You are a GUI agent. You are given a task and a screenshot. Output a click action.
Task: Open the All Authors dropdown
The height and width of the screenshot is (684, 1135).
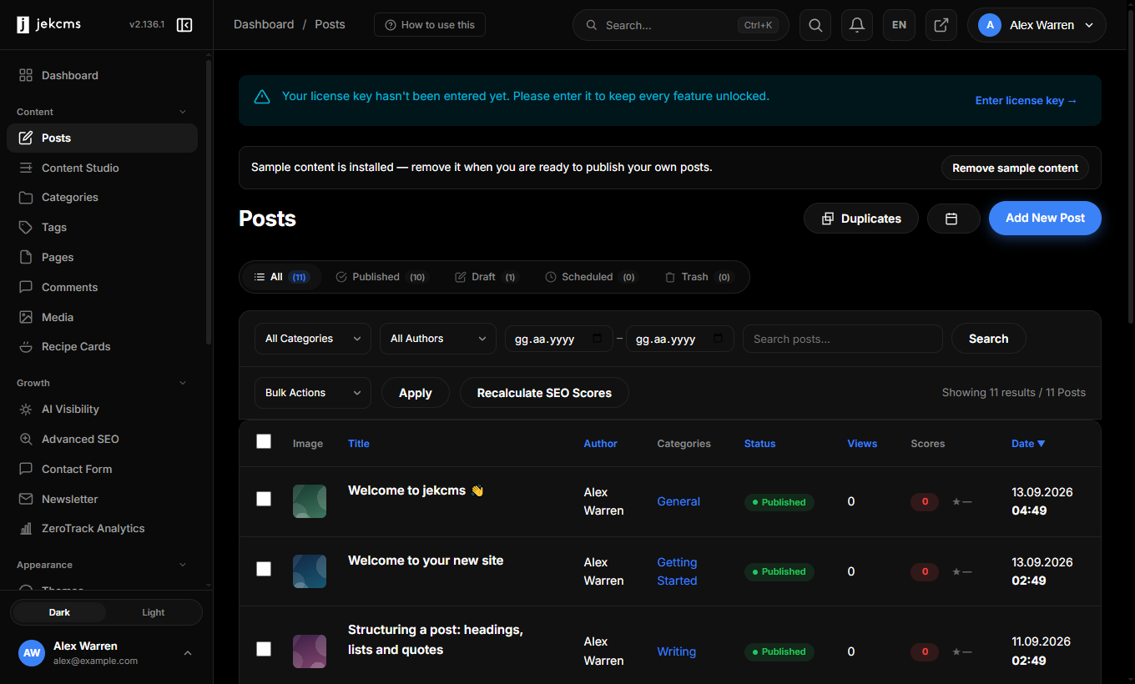pos(438,339)
